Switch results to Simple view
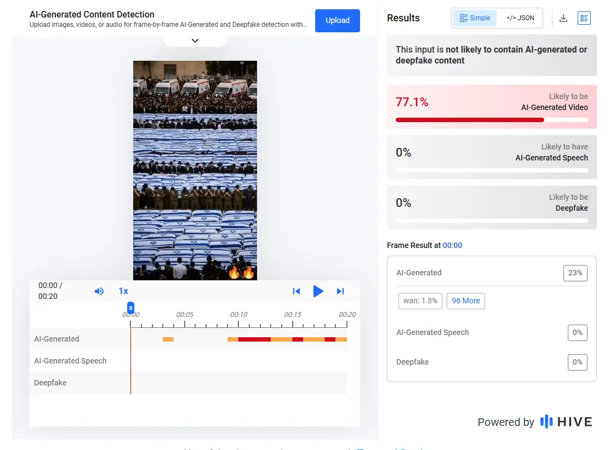The image size is (610, 450). [x=475, y=18]
